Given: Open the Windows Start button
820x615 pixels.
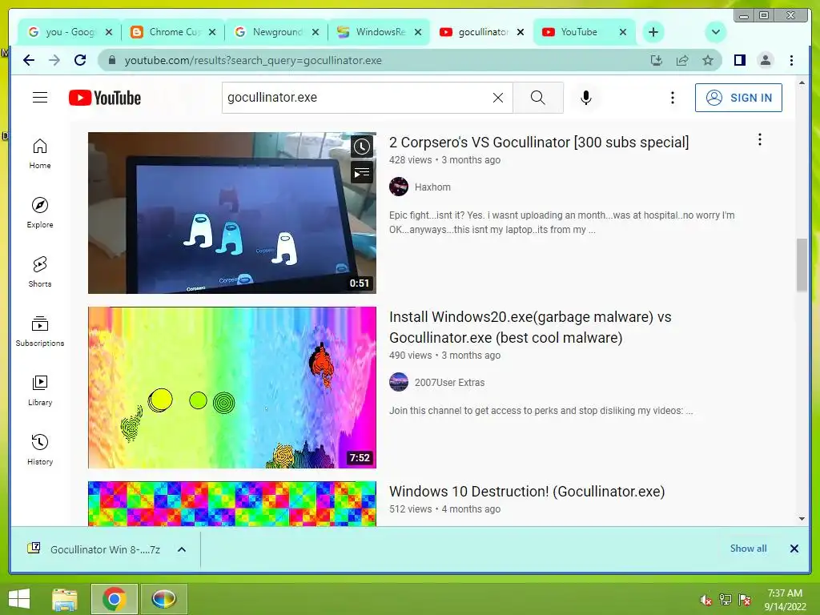Looking at the screenshot, I should (19, 599).
